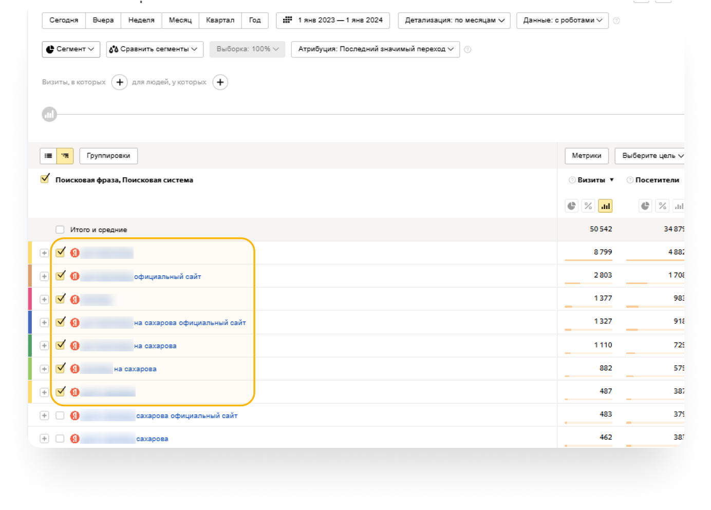Select the Сегодня period tab

pos(64,21)
